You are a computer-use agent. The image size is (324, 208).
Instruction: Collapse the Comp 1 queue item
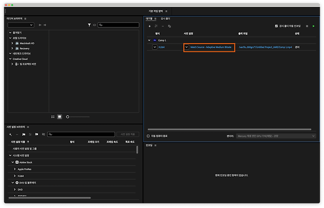click(x=149, y=41)
